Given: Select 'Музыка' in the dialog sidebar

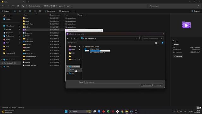Looking at the screenshot, I should tap(74, 46).
